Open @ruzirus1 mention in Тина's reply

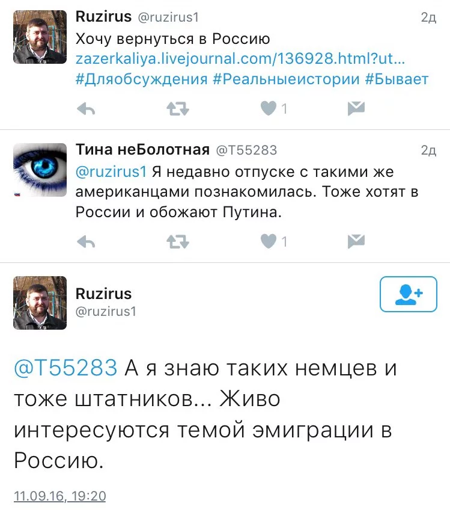click(111, 172)
